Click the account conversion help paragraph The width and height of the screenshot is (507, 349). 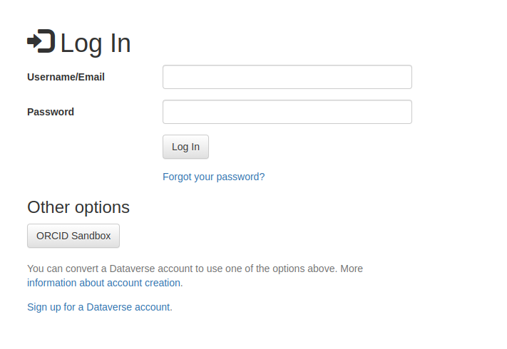[195, 269]
